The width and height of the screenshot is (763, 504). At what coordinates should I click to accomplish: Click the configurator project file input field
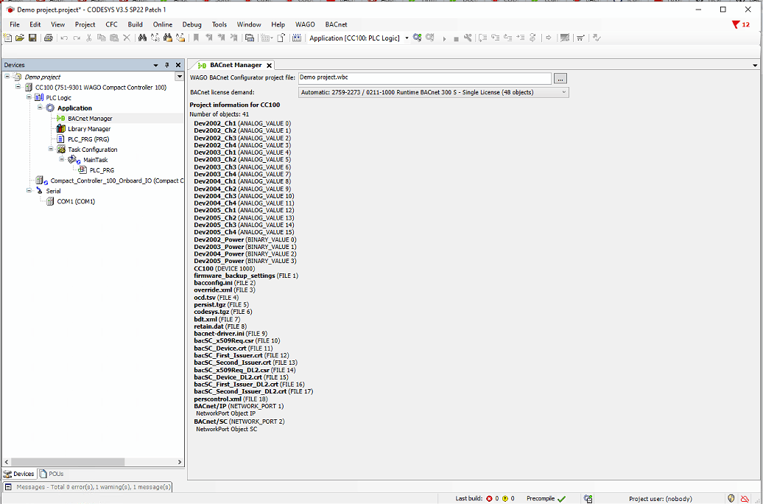[424, 78]
